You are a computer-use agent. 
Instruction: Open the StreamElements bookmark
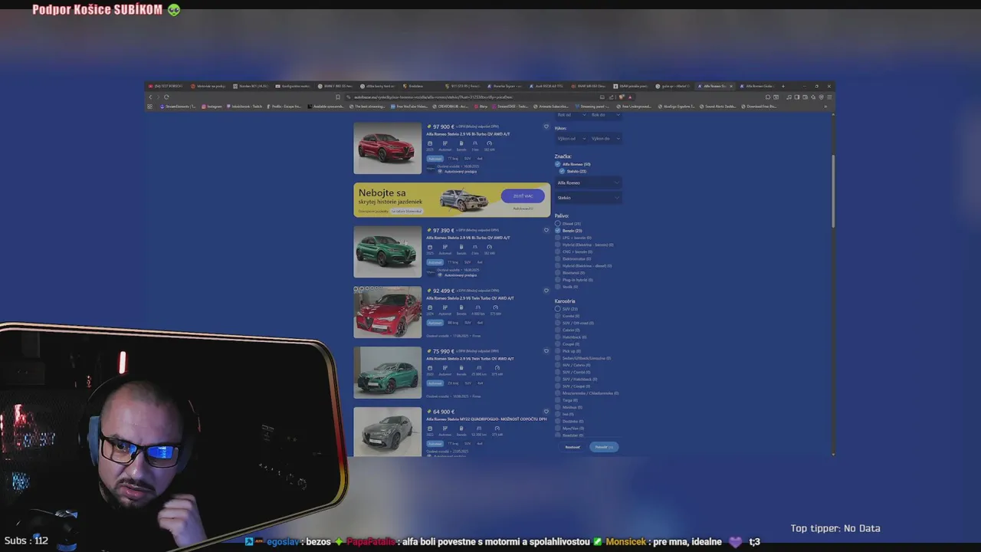coord(178,107)
